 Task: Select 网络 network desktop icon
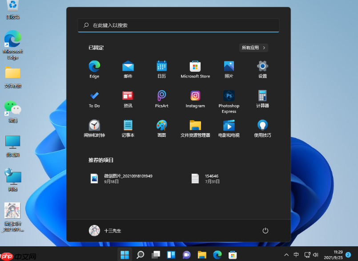click(13, 180)
